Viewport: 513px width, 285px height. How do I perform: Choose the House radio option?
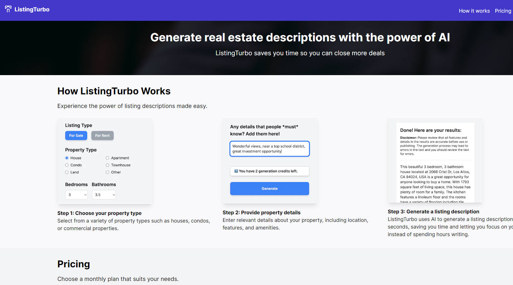(x=67, y=158)
